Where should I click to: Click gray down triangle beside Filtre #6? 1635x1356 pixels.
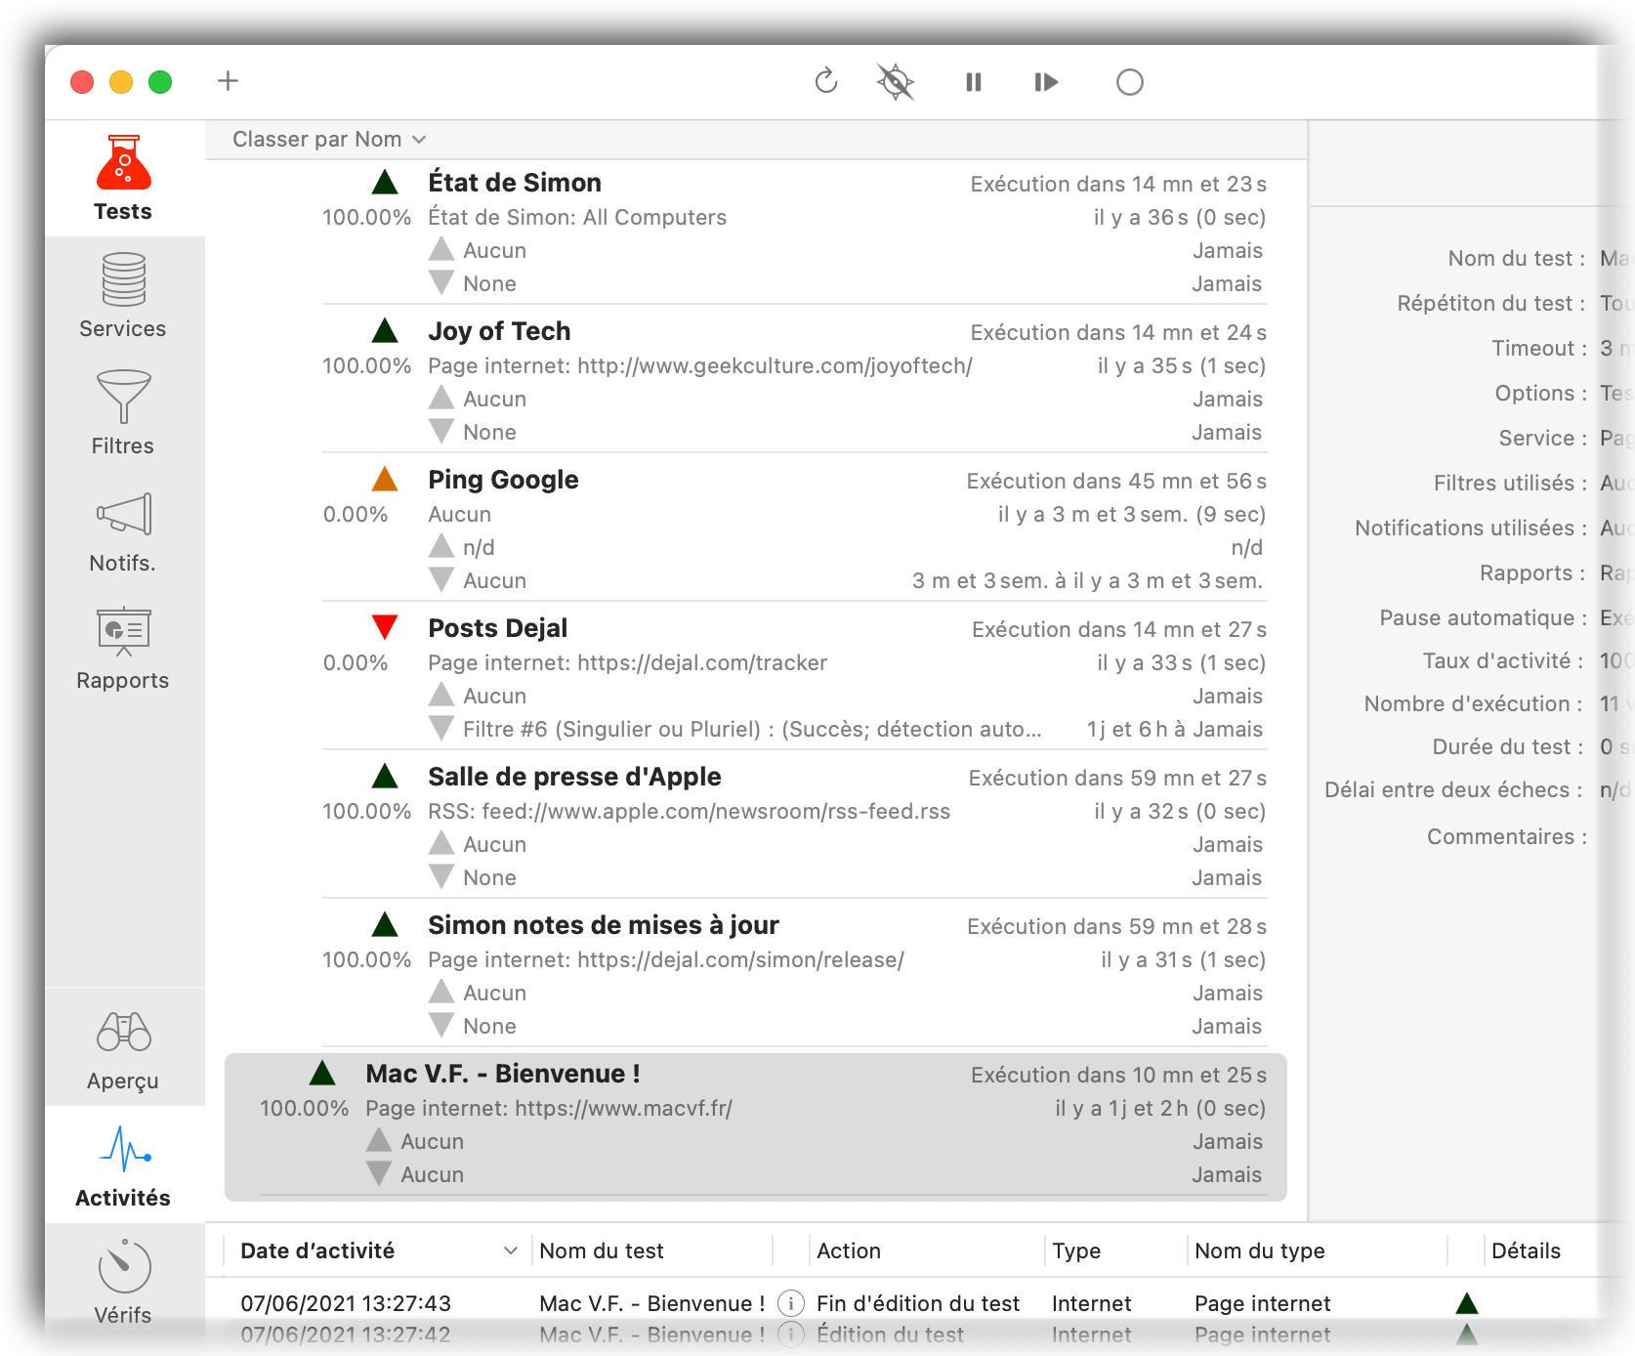point(441,728)
